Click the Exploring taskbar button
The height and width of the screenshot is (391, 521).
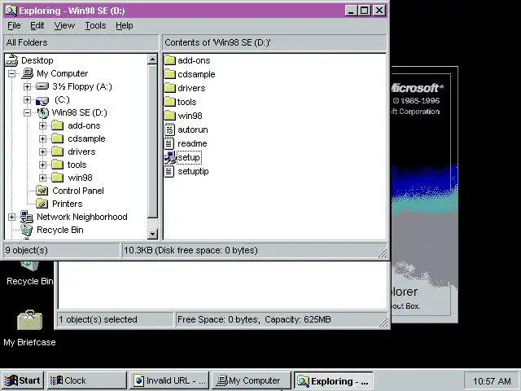[334, 380]
